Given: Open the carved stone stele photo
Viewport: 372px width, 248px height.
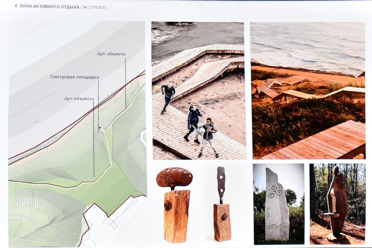Looking at the screenshot, I should (278, 204).
